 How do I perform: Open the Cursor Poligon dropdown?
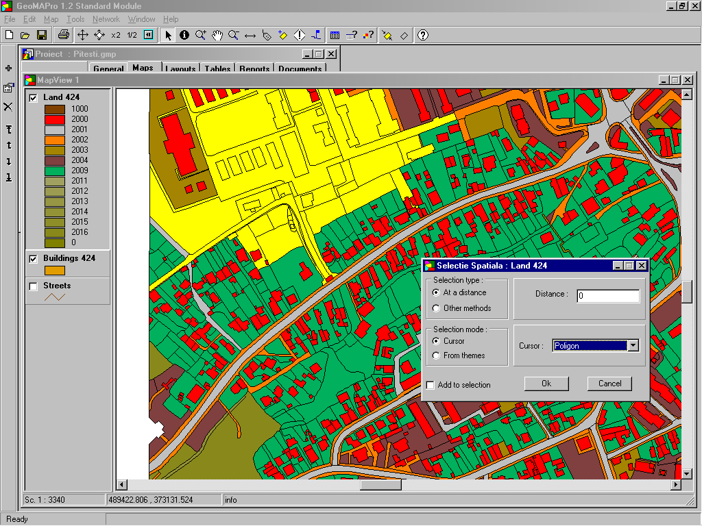tap(633, 346)
